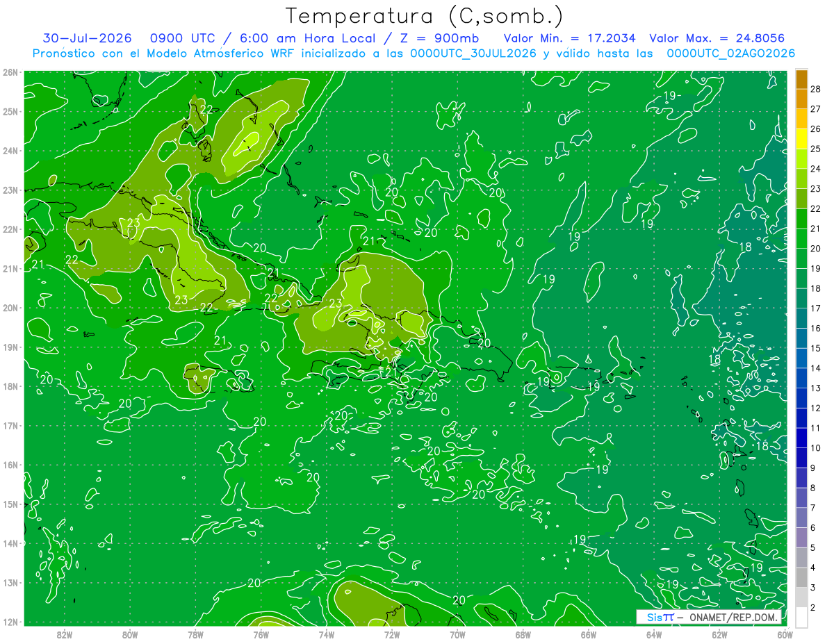Pick the orange segment between 27 and 28 on scale
834x644 pixels.
(802, 99)
